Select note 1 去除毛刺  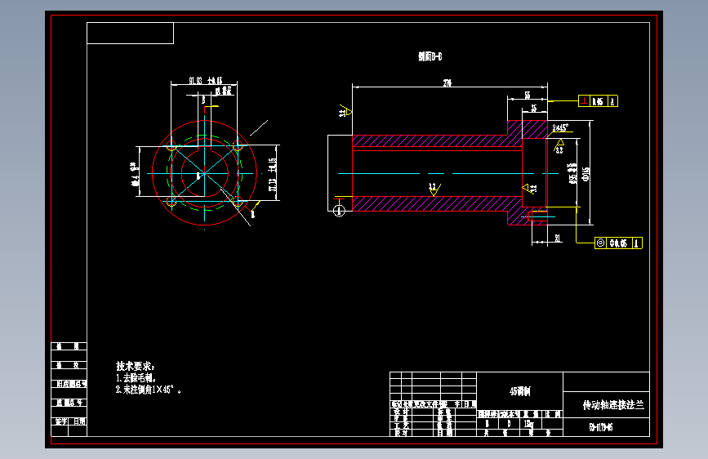pos(136,377)
